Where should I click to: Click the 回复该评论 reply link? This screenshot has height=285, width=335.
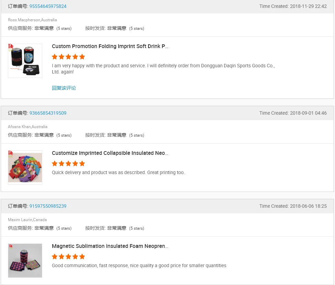(x=64, y=88)
